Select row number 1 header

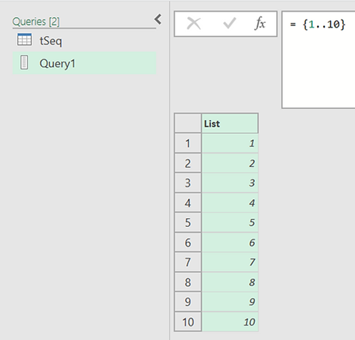[188, 144]
